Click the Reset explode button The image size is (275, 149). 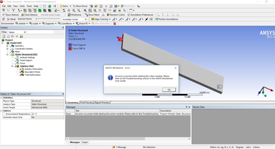tap(11, 19)
